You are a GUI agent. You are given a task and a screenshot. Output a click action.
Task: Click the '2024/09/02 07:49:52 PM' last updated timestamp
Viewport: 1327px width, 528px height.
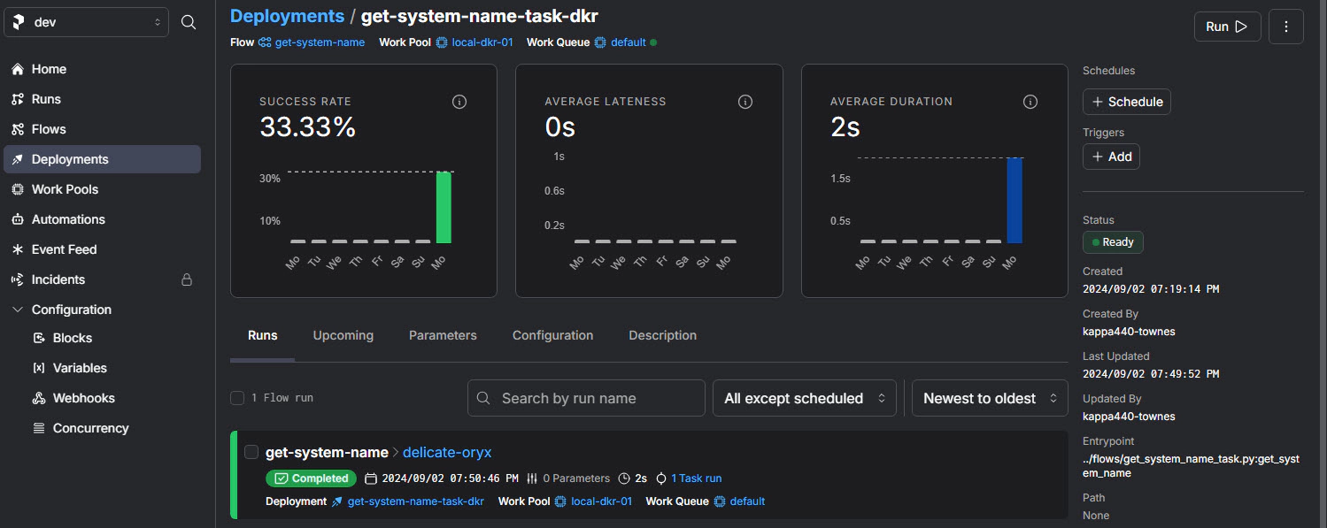pyautogui.click(x=1151, y=374)
